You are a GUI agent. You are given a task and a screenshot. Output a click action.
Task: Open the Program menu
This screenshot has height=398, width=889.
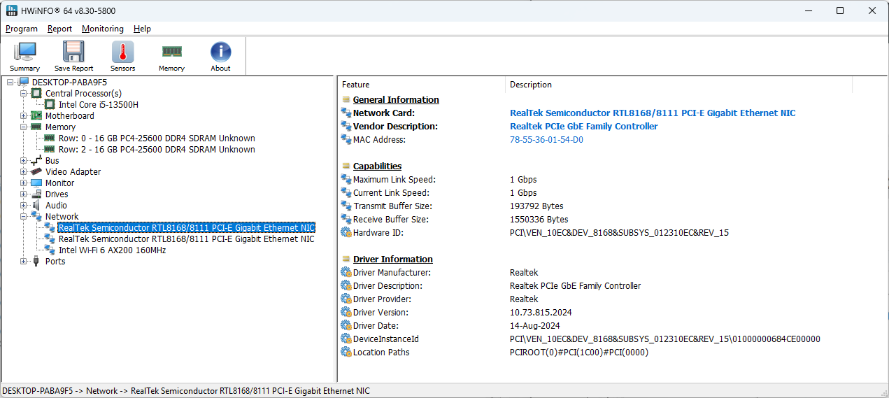(x=22, y=29)
